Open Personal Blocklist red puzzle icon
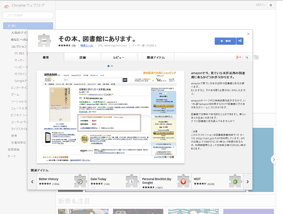This screenshot has height=214, width=283. click(183, 181)
